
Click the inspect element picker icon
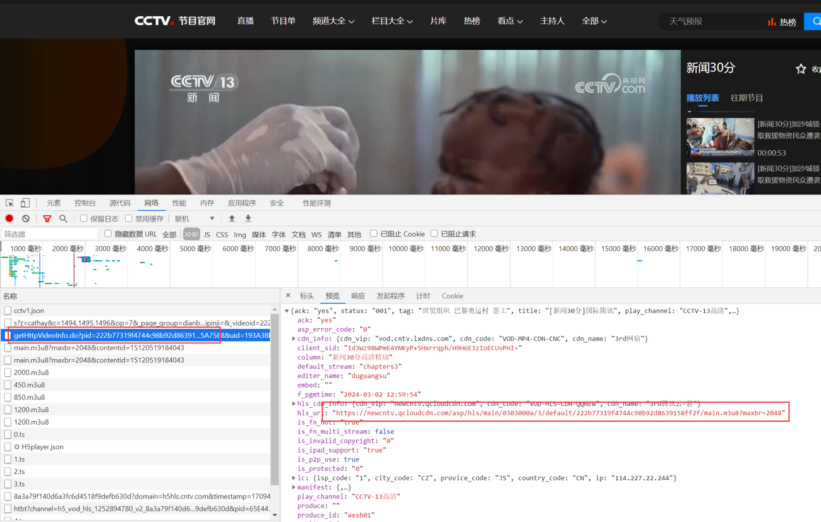9,203
